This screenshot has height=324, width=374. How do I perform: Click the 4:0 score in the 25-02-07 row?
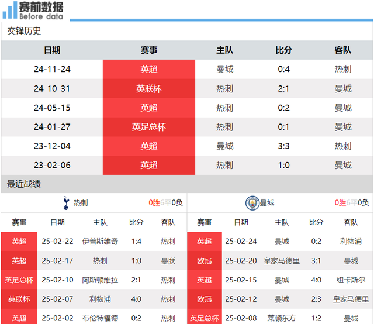(136, 299)
